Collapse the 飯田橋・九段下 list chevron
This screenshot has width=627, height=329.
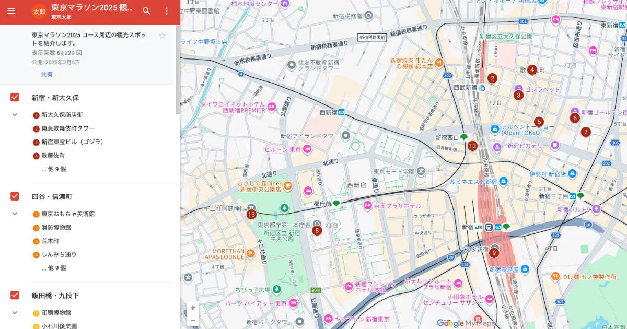point(15,312)
